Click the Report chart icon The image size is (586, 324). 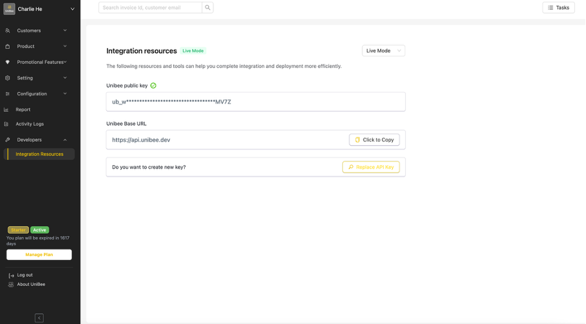tap(6, 110)
